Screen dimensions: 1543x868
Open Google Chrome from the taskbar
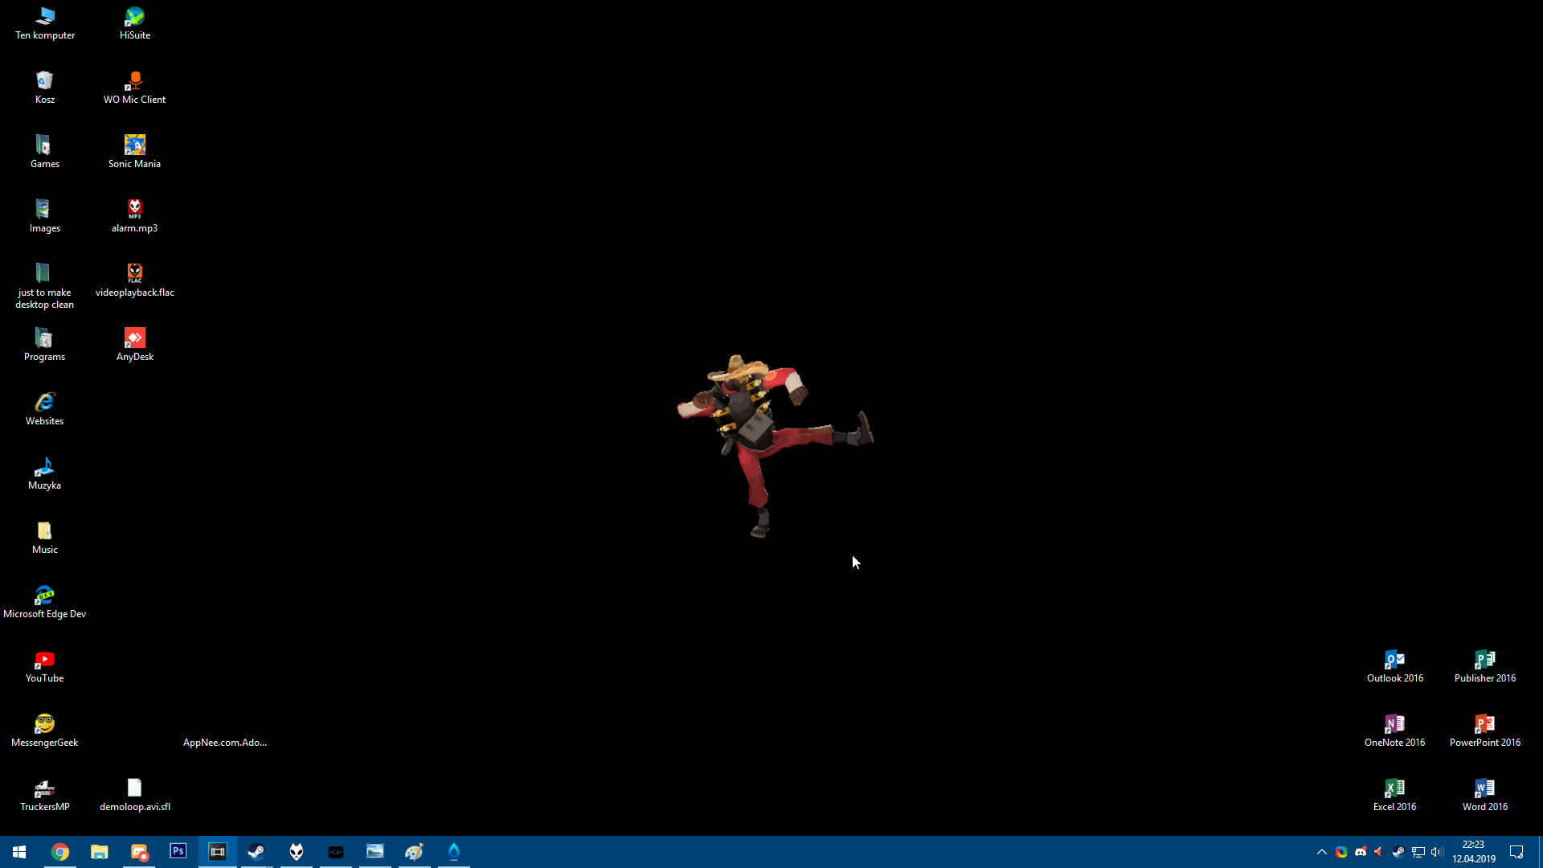(x=60, y=852)
